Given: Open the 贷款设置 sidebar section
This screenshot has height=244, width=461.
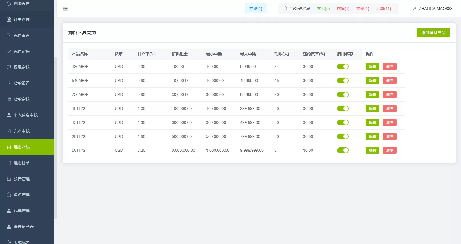Looking at the screenshot, I should tap(22, 83).
